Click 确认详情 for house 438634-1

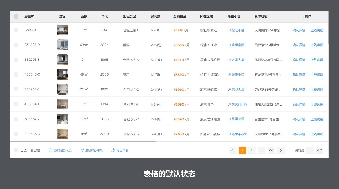(299, 104)
